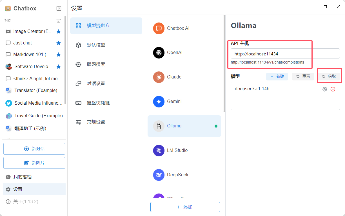Select the 模型提供方 settings tab
The height and width of the screenshot is (216, 345).
106,26
